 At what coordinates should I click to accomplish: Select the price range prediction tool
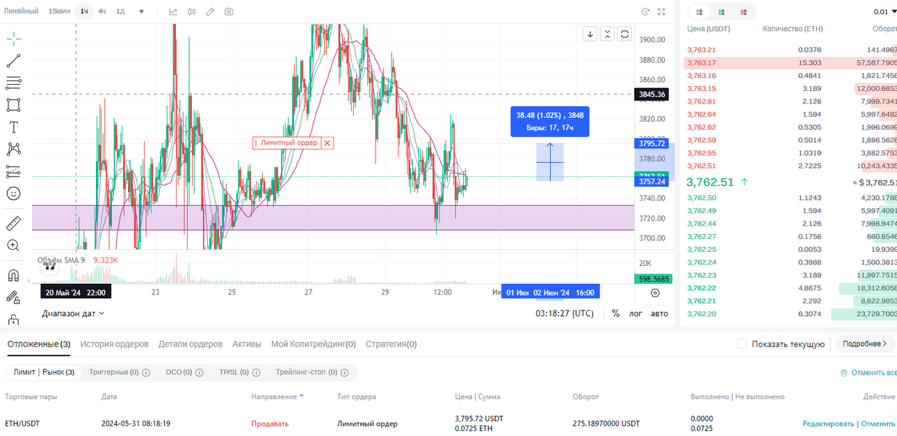click(13, 171)
